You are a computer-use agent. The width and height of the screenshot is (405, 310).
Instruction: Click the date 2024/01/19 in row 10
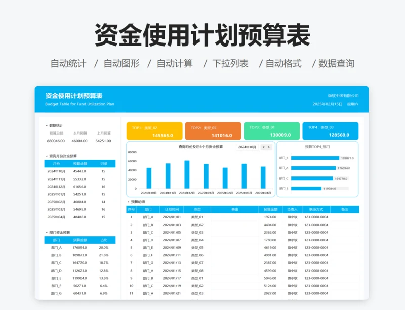172,286
